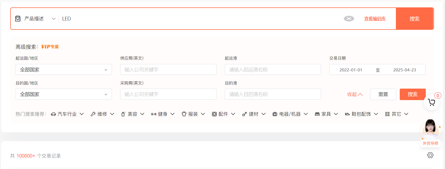Expand the 起运国/地区 country dropdown
The image size is (445, 169).
tap(64, 70)
